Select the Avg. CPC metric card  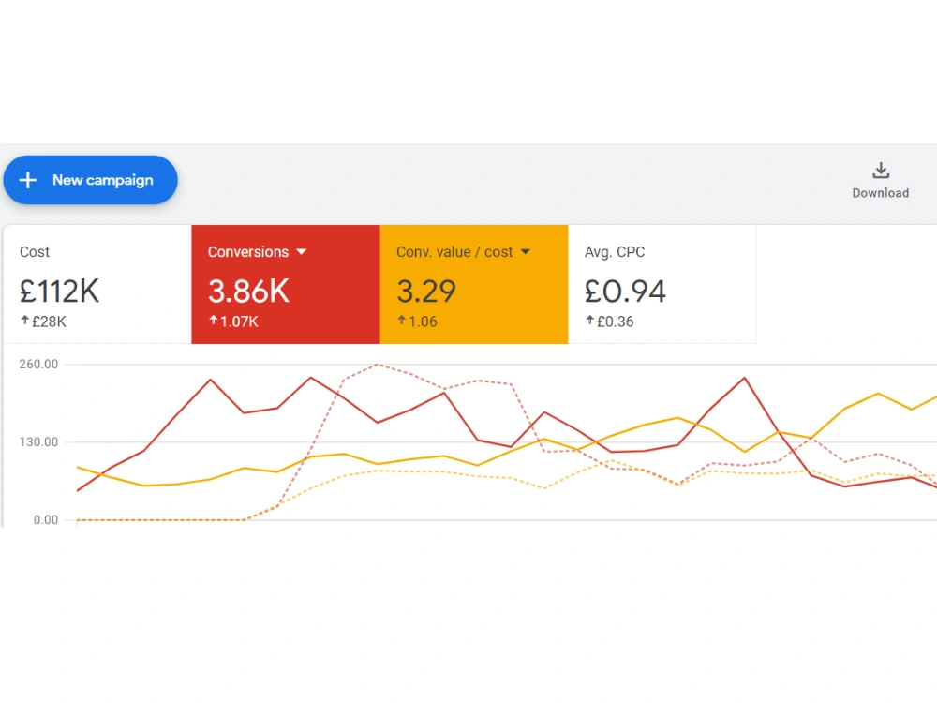point(662,285)
